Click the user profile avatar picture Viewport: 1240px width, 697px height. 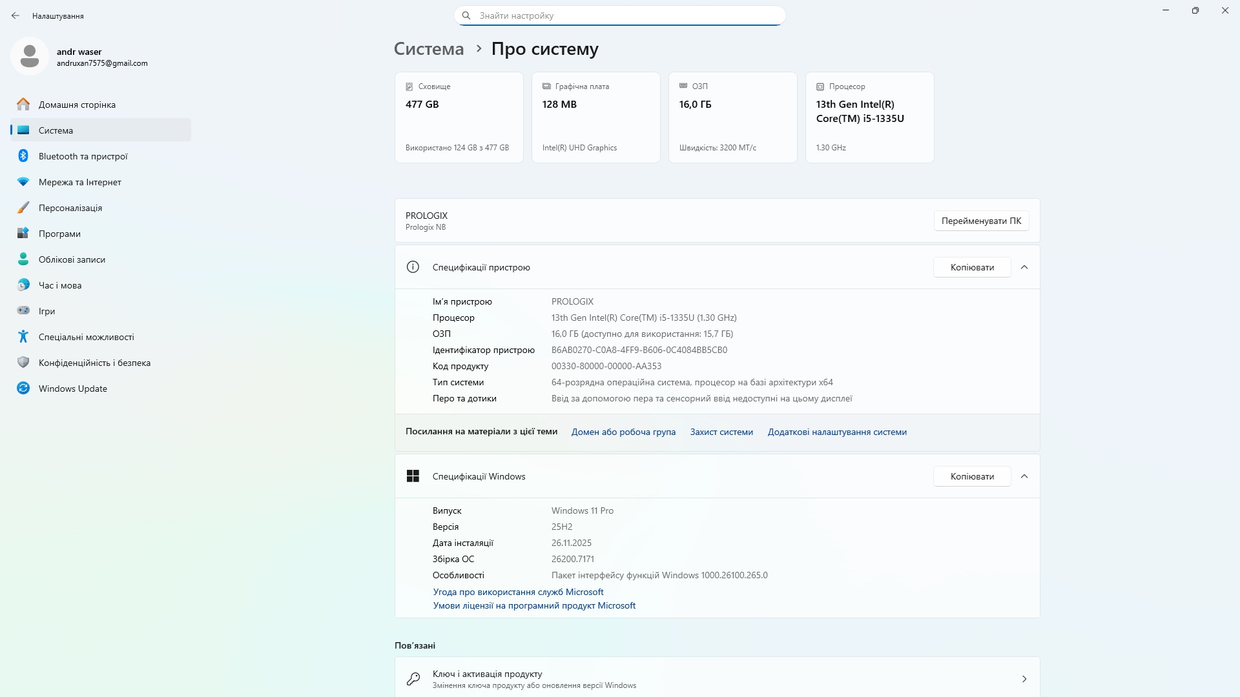click(x=29, y=57)
